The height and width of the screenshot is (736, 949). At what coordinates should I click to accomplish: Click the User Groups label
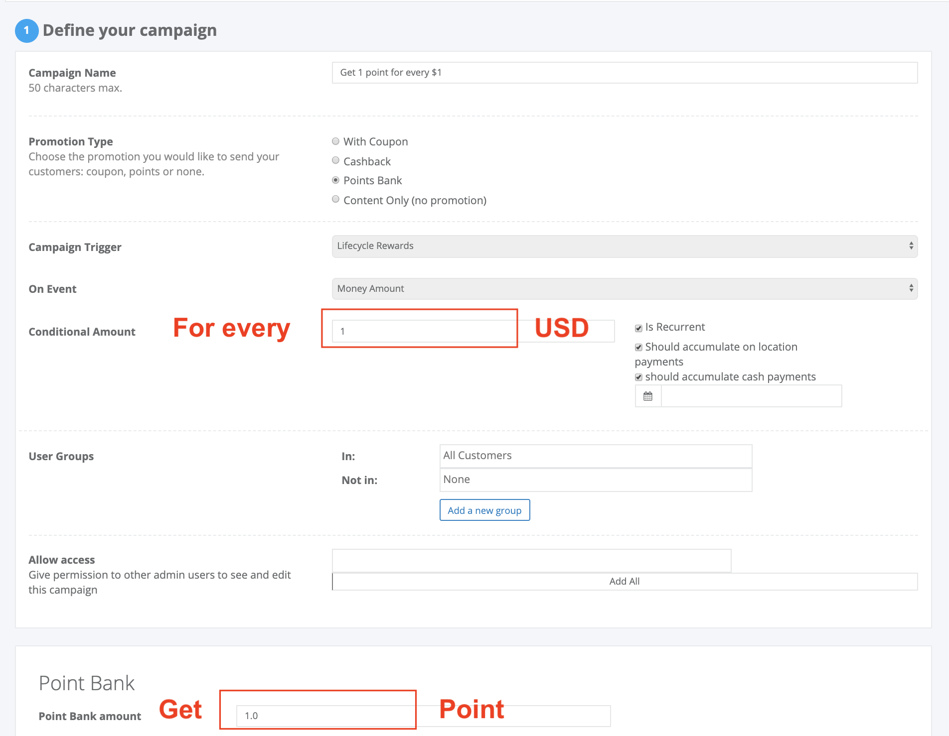61,456
